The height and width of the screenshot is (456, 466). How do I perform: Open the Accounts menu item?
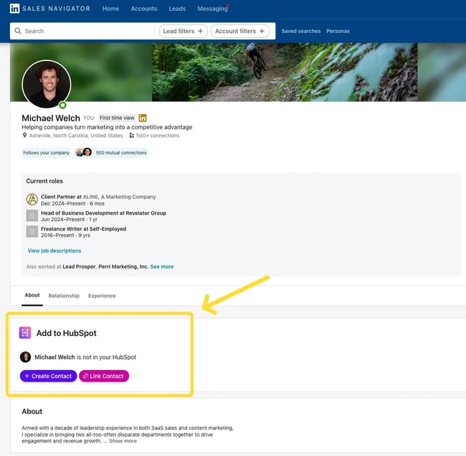[x=144, y=9]
